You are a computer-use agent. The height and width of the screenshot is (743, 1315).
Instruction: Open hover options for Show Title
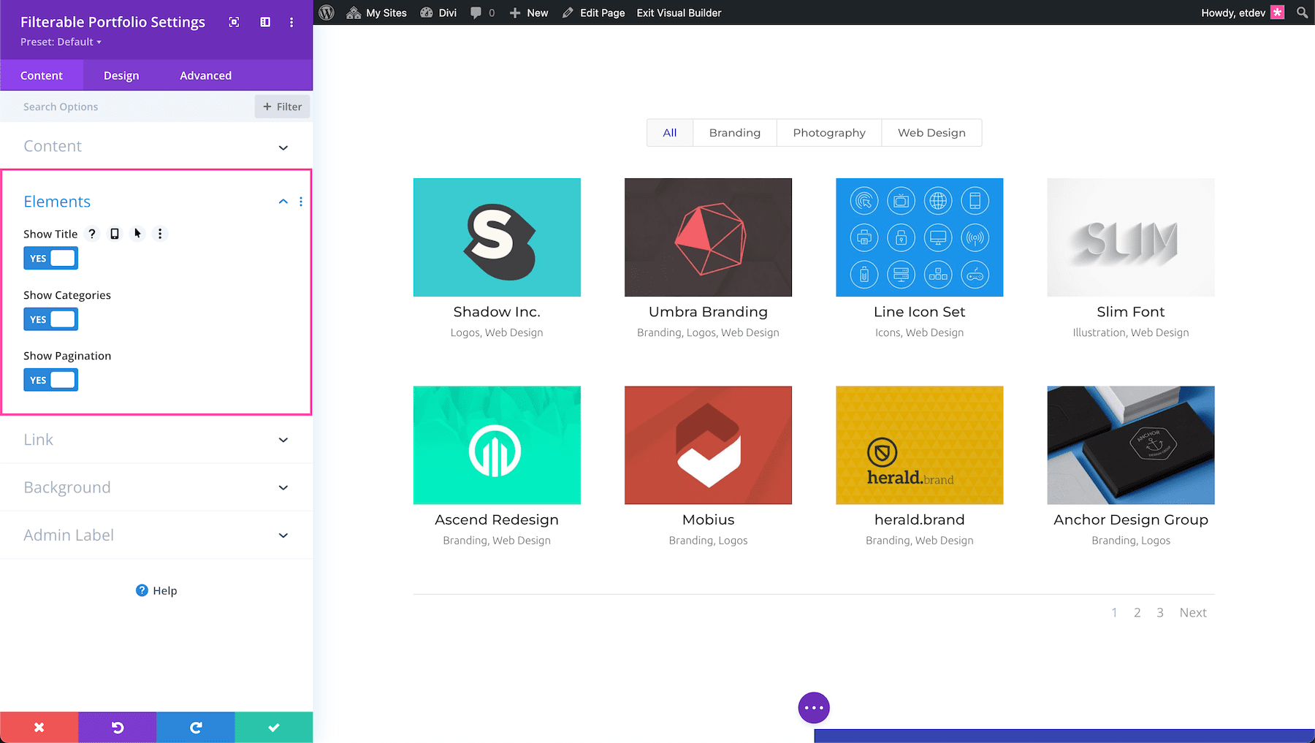137,234
